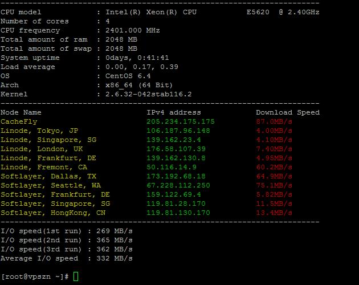Click IP address 67.228.112.250

click(178, 186)
